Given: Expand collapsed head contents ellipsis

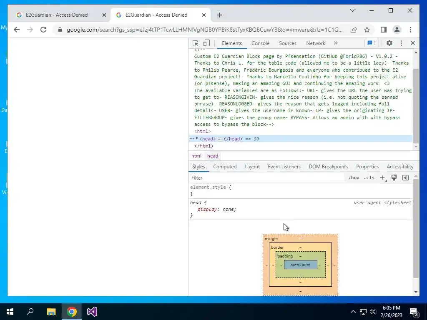Looking at the screenshot, I should (219, 139).
